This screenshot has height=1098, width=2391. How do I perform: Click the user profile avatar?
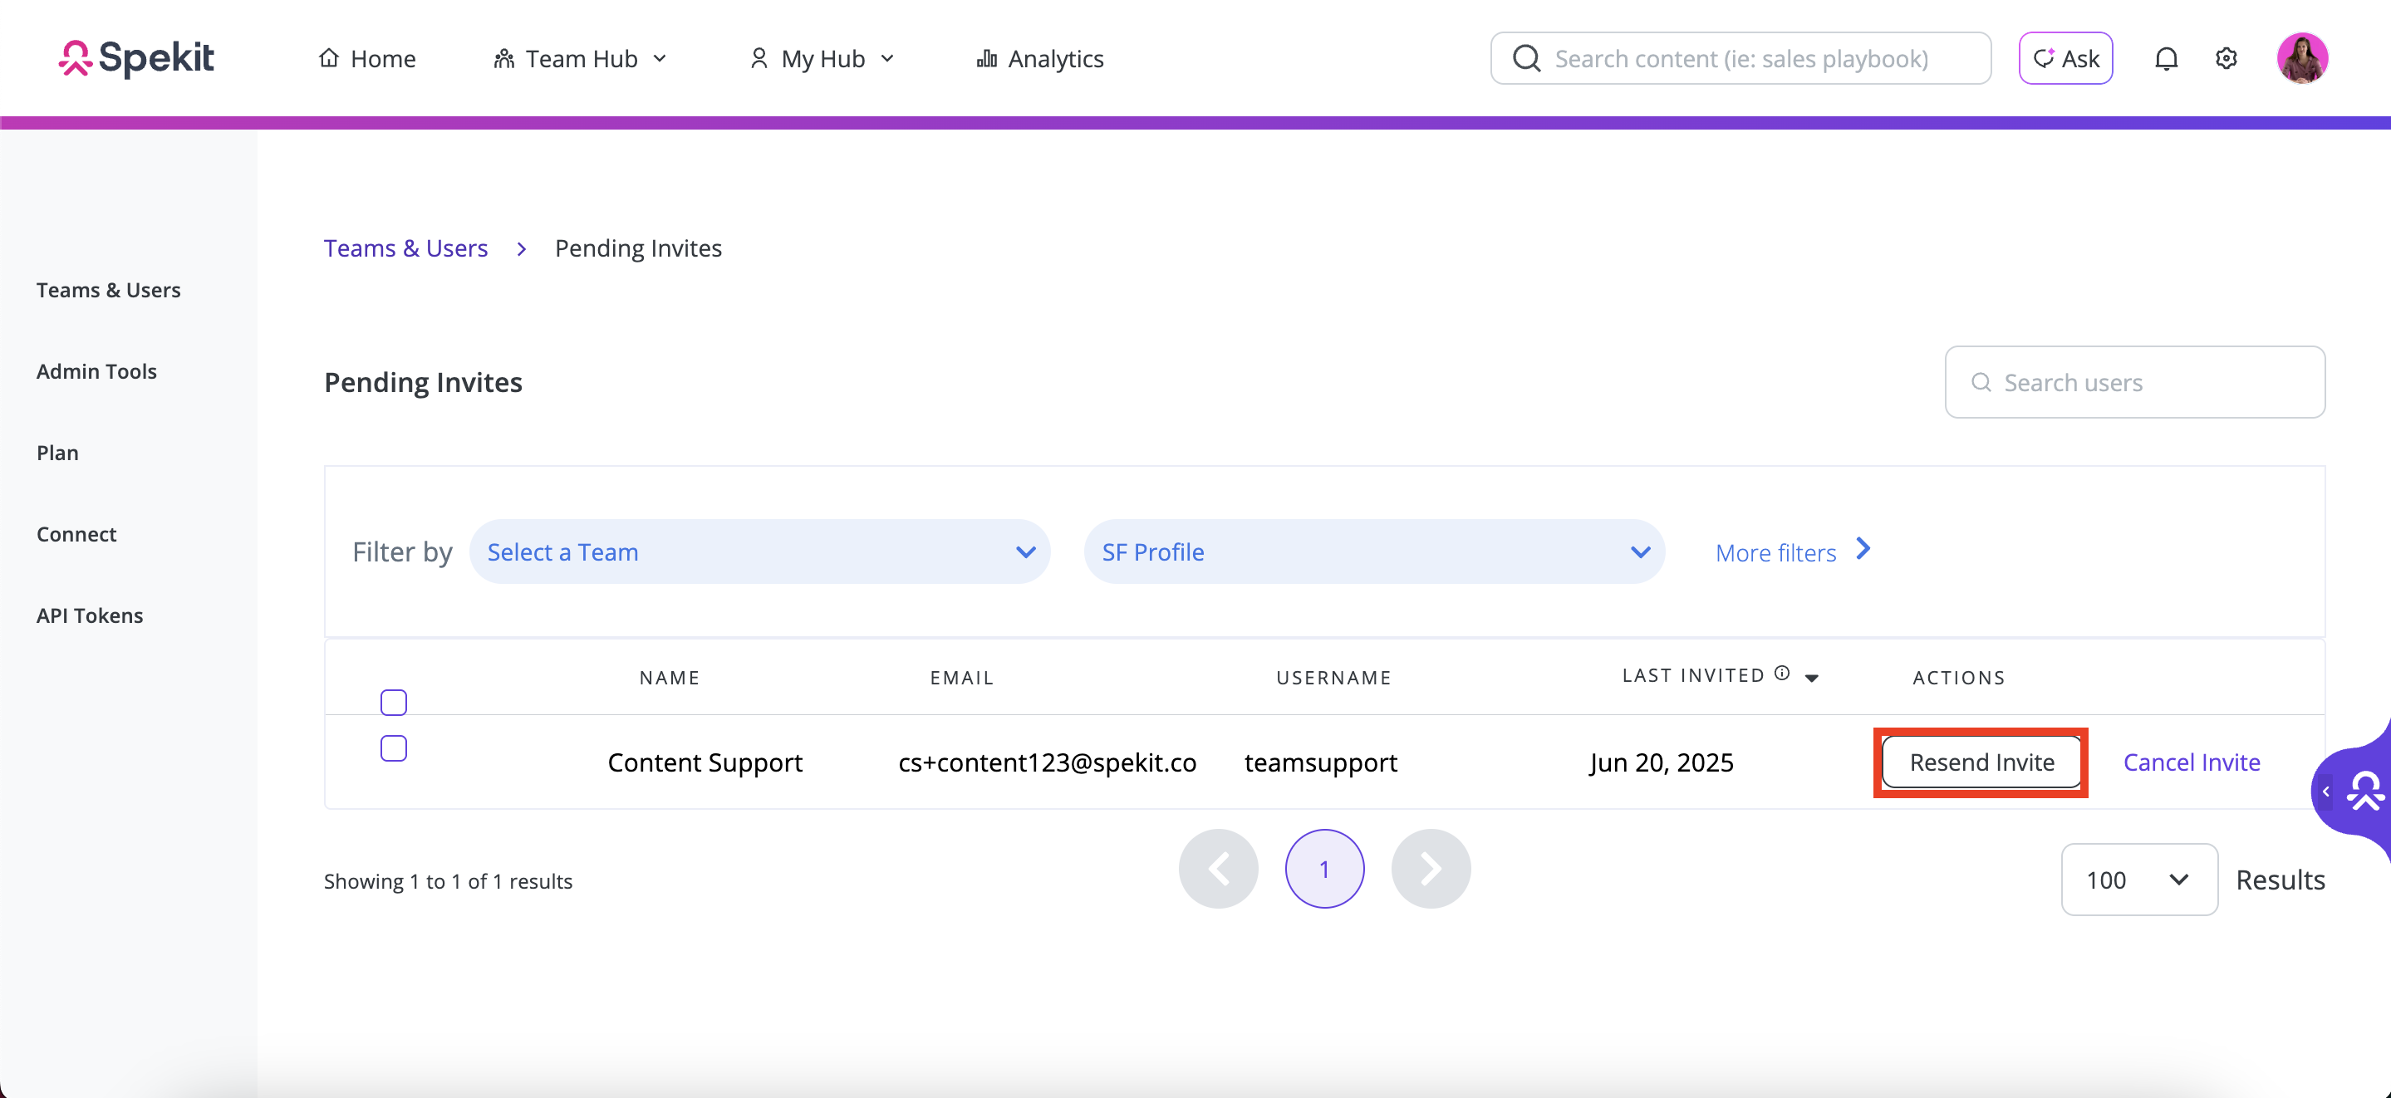coord(2302,58)
